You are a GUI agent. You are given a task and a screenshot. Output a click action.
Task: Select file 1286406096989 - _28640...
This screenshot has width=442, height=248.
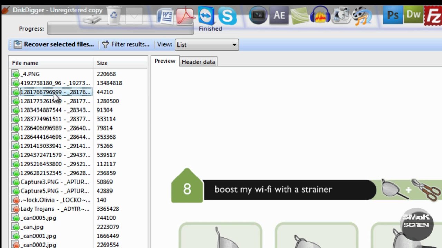tap(55, 128)
